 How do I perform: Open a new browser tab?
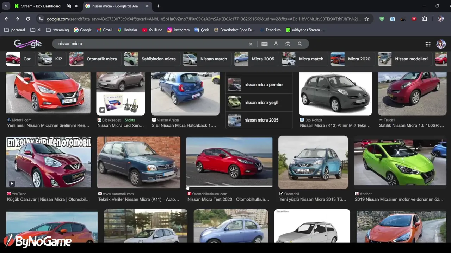pyautogui.click(x=158, y=6)
